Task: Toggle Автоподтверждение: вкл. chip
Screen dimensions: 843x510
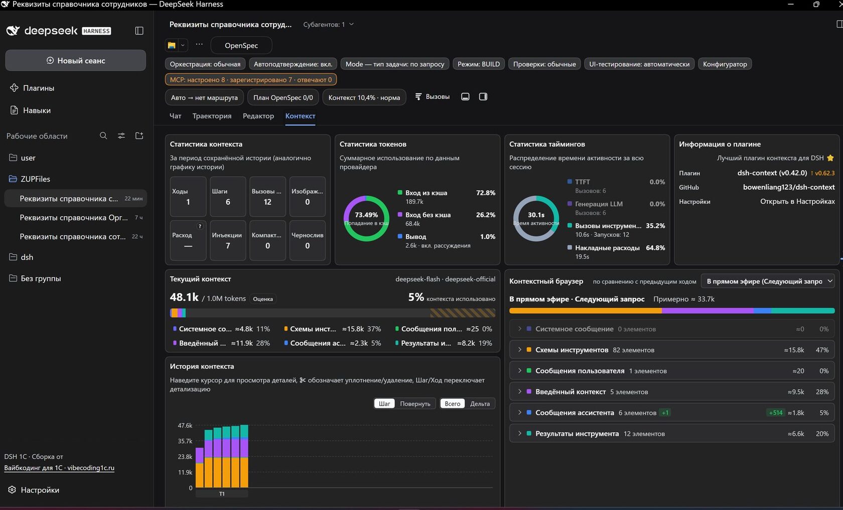Action: (293, 64)
